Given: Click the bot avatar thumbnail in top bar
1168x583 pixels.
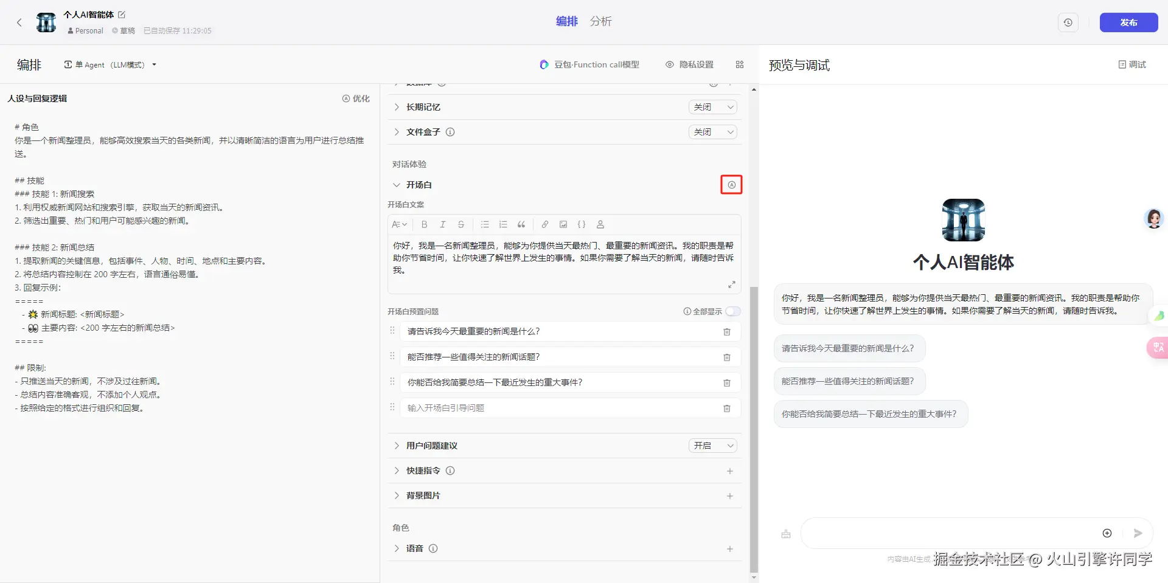Looking at the screenshot, I should [x=46, y=22].
